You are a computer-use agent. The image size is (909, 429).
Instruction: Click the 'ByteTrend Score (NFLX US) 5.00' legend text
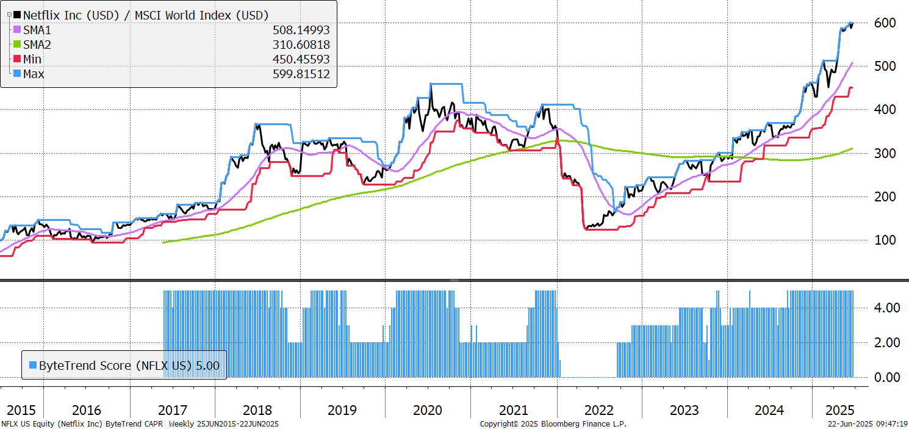click(x=129, y=366)
